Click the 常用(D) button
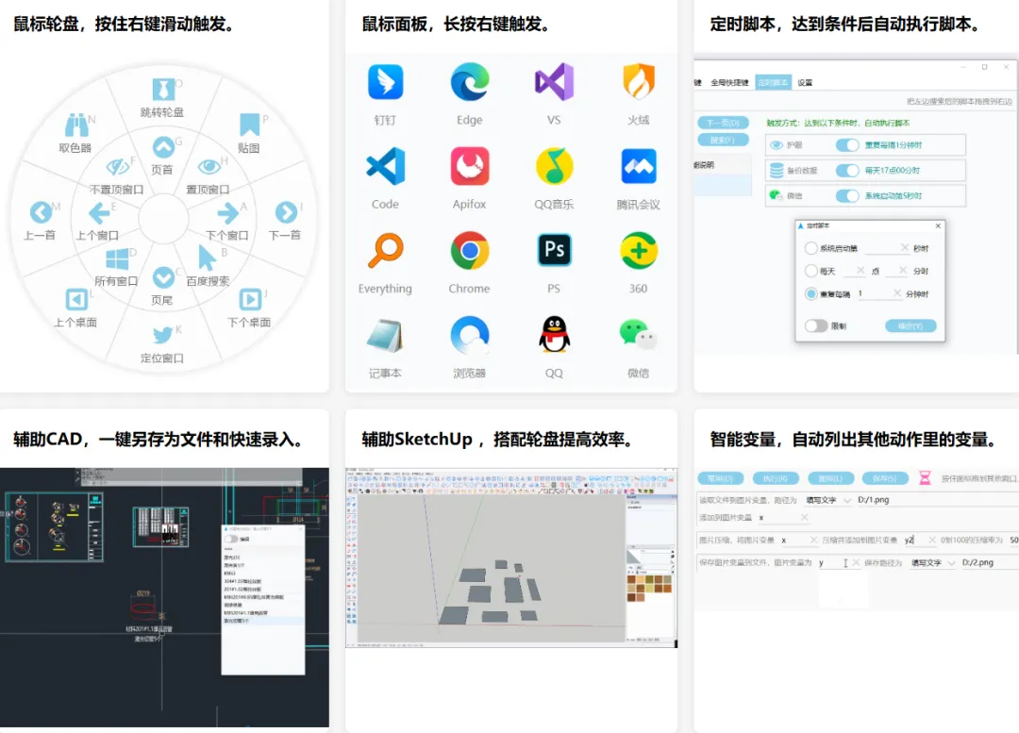 [x=720, y=478]
